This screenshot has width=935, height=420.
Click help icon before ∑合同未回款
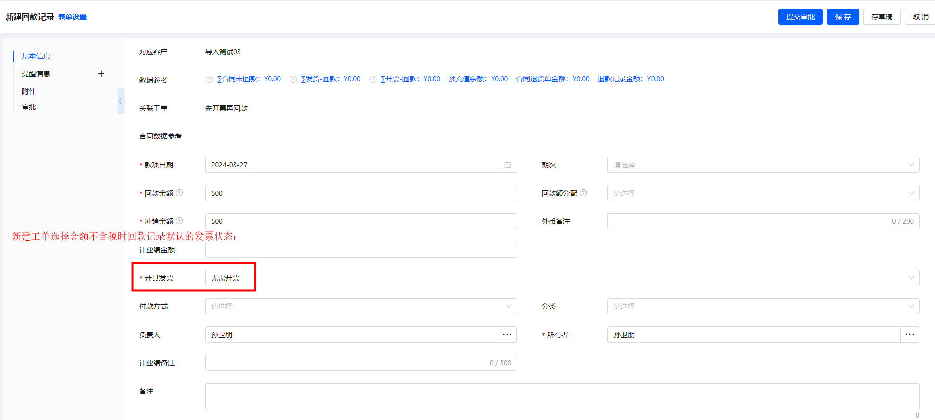209,79
